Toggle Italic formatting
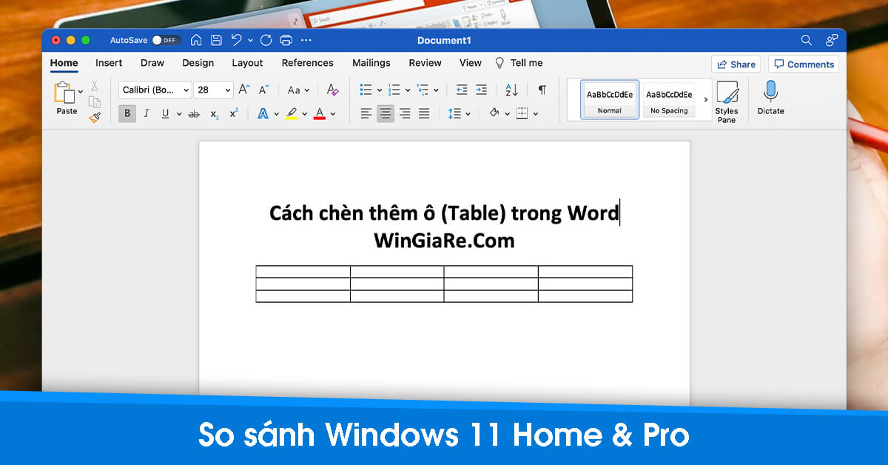Screen dimensions: 888x465 coord(147,113)
